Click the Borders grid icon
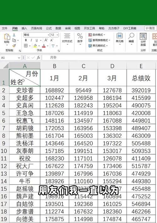157x223 pixels. point(26,46)
